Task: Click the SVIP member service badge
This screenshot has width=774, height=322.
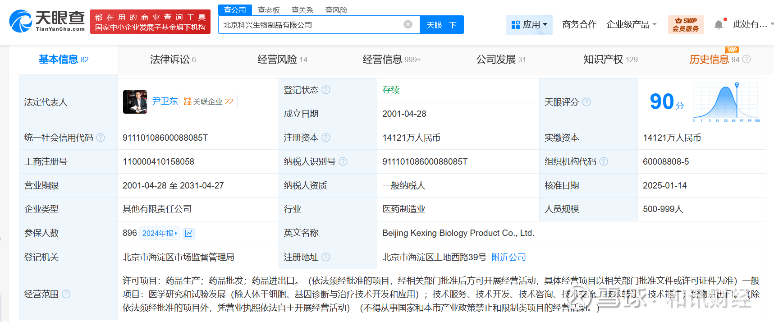Action: (685, 24)
